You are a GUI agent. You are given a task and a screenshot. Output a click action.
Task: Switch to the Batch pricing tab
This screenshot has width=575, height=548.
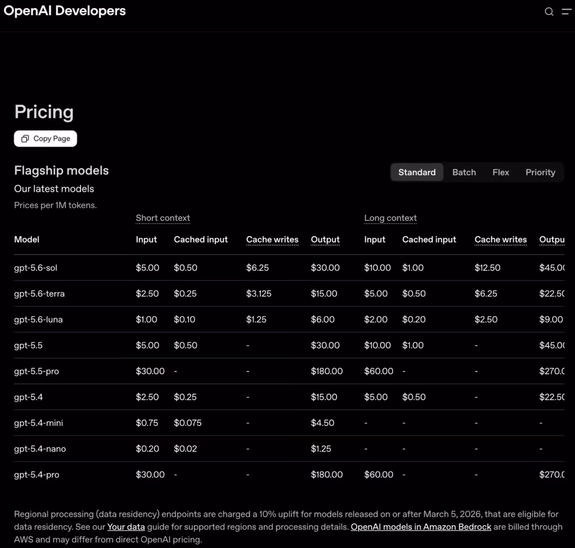coord(464,172)
